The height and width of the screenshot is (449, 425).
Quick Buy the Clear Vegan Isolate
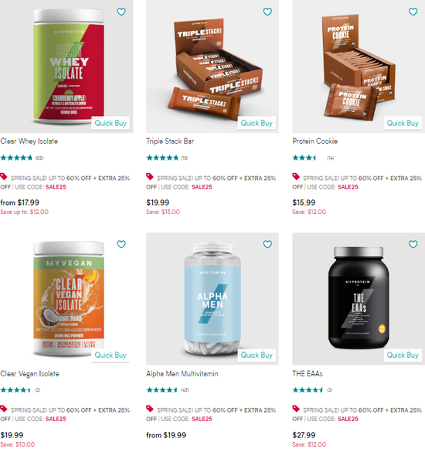pos(110,355)
